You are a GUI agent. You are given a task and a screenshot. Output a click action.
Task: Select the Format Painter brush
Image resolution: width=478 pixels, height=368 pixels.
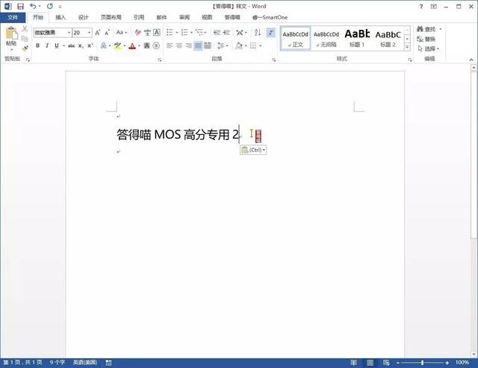click(x=25, y=48)
